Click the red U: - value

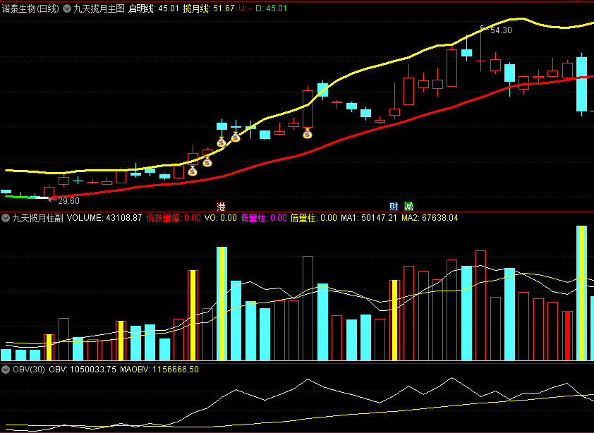click(x=245, y=8)
